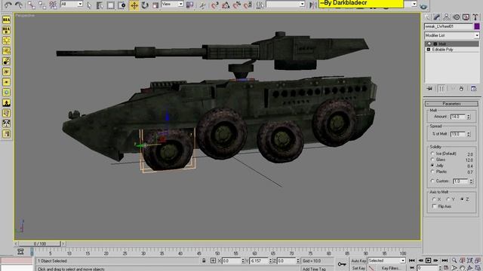Open the Create command panel tab
Screen dimensions: 483x271
click(x=427, y=17)
